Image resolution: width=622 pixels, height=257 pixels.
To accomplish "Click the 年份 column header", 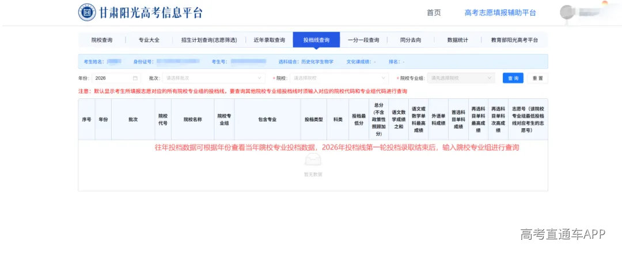I will tap(103, 119).
